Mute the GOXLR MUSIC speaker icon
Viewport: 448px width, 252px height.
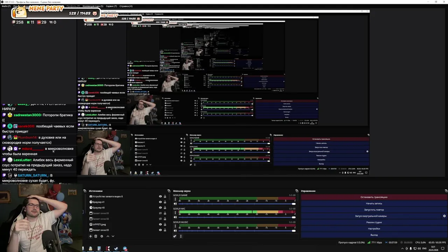click(x=175, y=231)
